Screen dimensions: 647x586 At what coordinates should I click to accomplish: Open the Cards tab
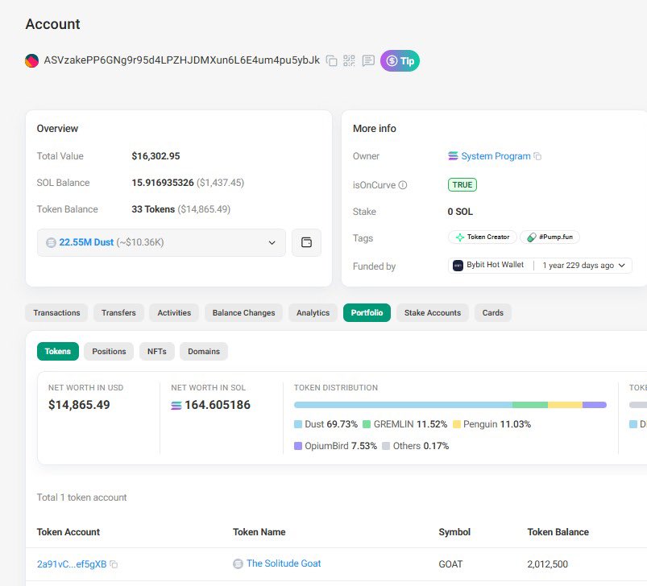click(x=492, y=313)
